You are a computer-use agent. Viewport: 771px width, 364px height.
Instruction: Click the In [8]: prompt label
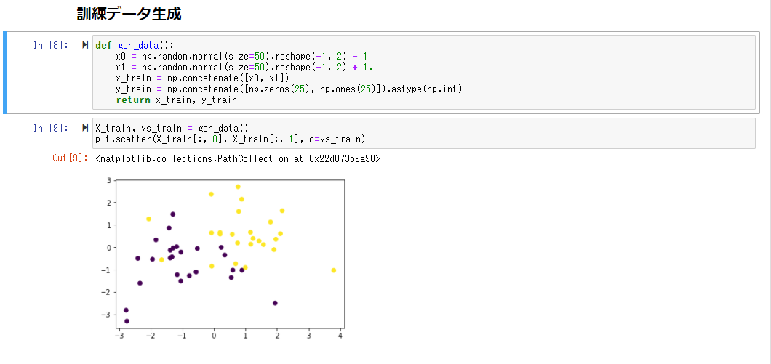coord(51,46)
